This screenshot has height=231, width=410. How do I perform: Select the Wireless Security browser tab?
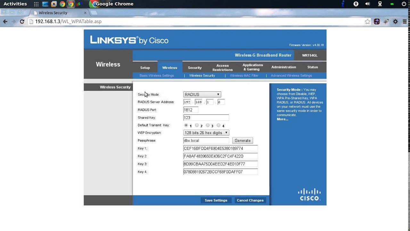pyautogui.click(x=58, y=13)
